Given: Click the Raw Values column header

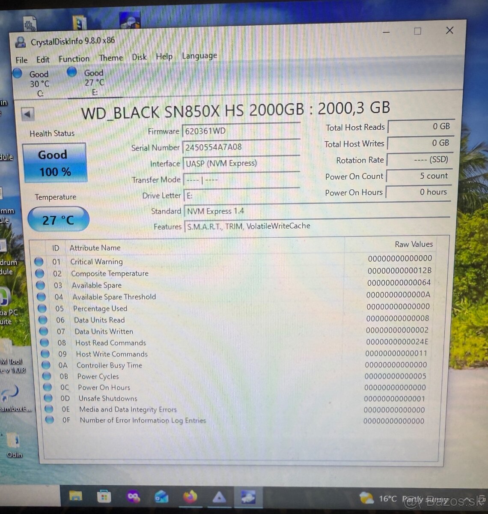Looking at the screenshot, I should tap(414, 244).
